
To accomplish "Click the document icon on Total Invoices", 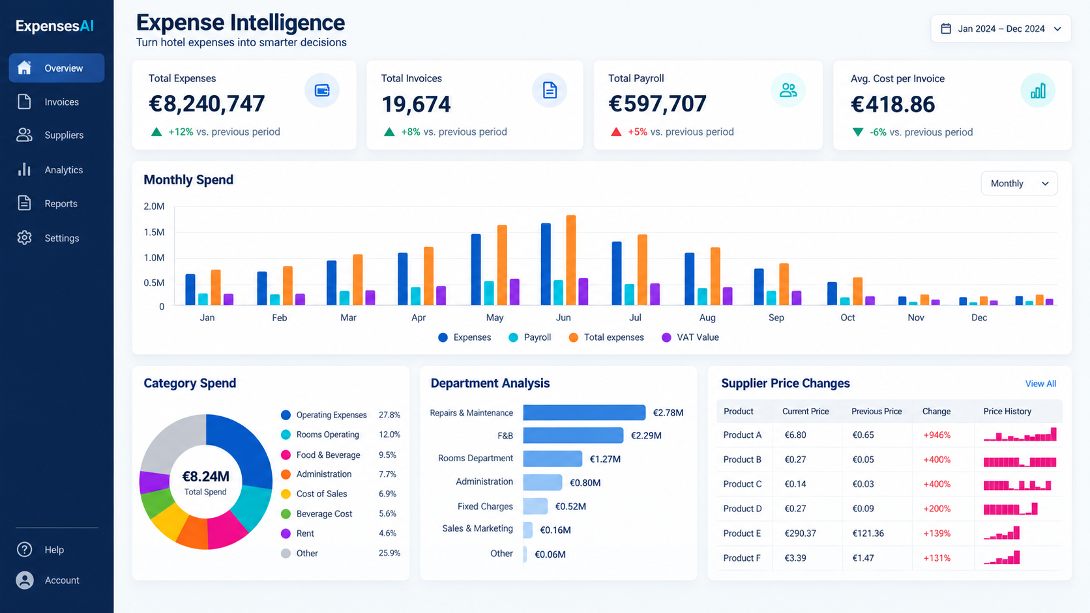I will 550,91.
